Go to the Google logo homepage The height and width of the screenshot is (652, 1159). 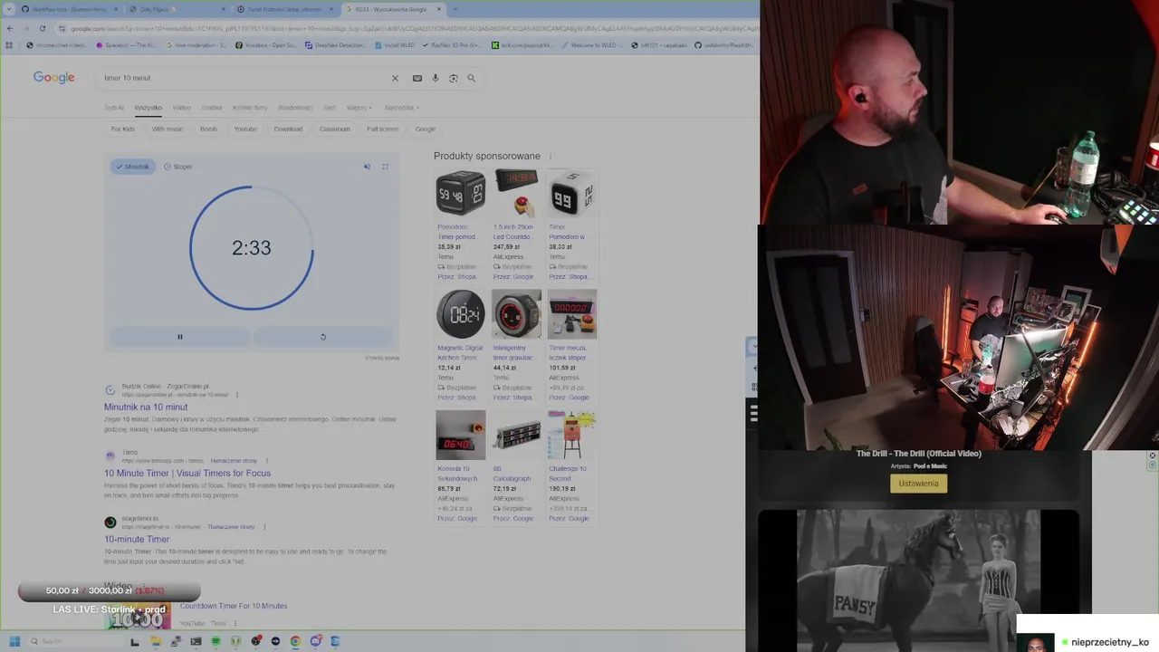pos(54,78)
